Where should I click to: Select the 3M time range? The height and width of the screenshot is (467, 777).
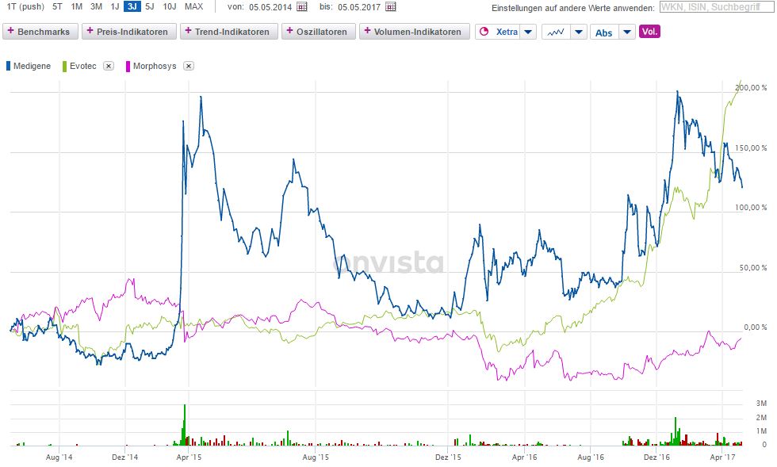pyautogui.click(x=96, y=7)
